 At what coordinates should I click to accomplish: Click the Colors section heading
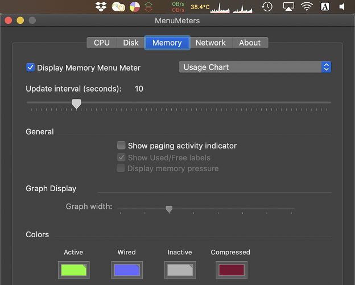tap(38, 234)
